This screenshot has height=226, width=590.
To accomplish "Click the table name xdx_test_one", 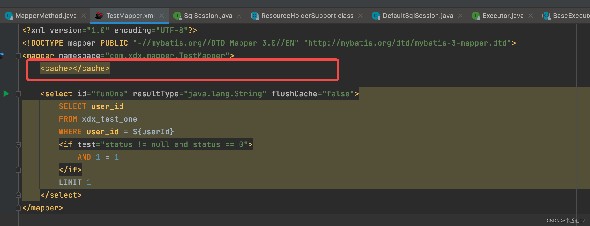I will click(x=110, y=119).
